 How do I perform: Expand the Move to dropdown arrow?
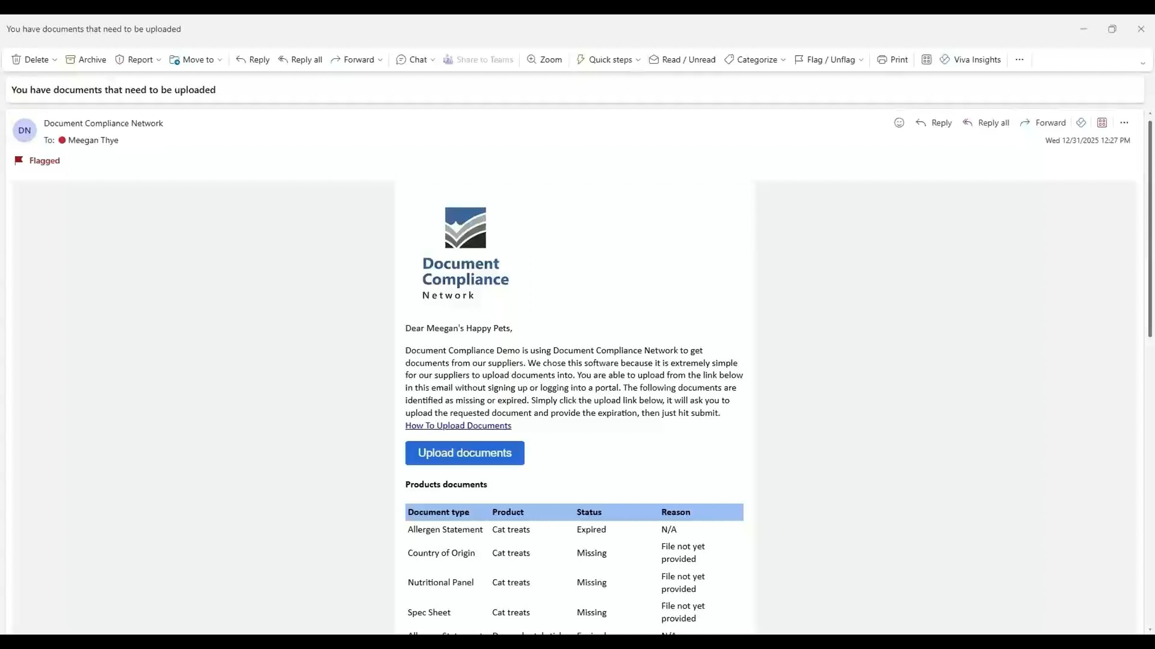tap(220, 60)
